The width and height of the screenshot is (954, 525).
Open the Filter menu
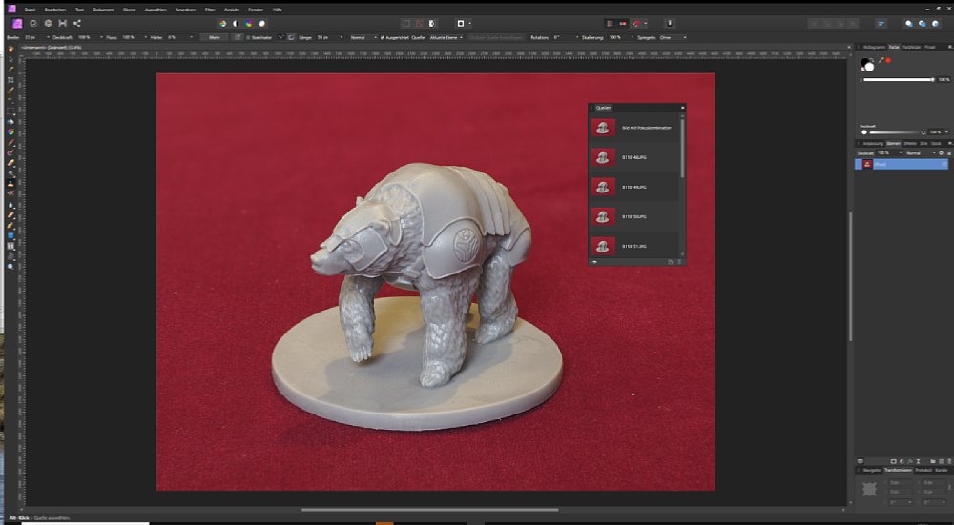pos(209,9)
